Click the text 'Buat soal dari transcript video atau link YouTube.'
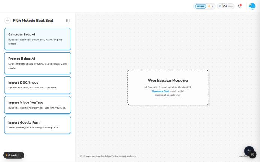This screenshot has height=162, width=260. (x=37, y=108)
